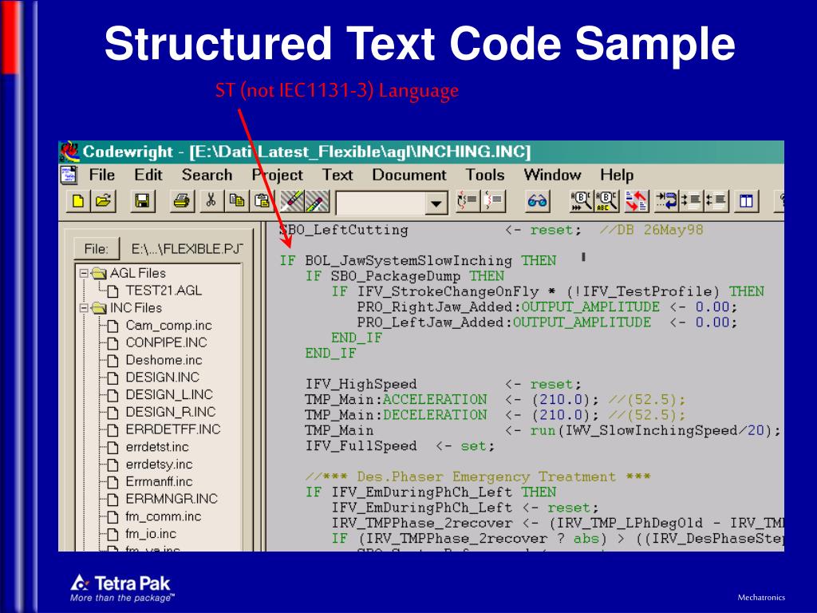Open the toolbar combo box dropdown arrow
This screenshot has height=613, width=817.
(435, 204)
